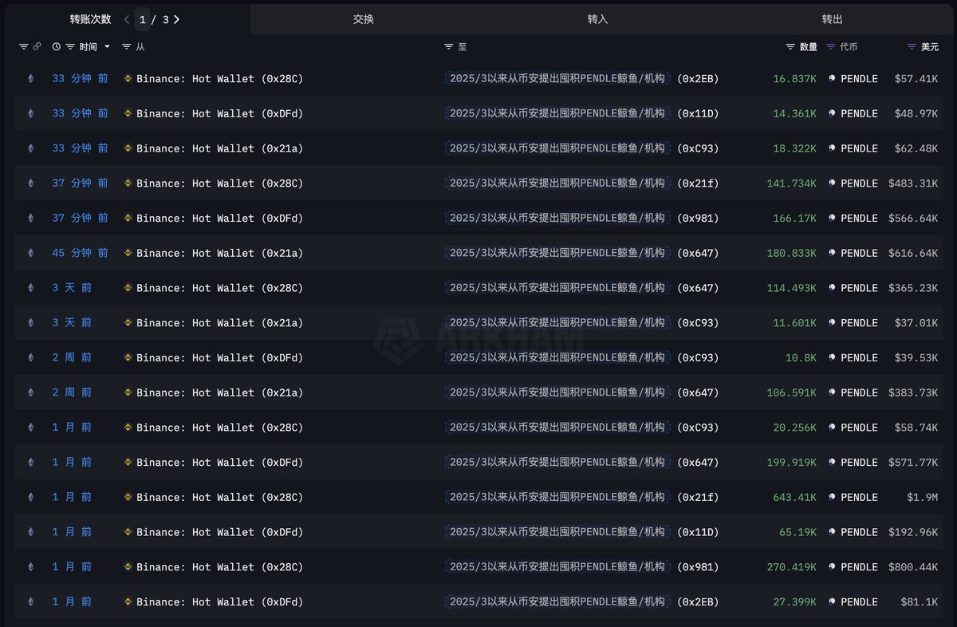Open address (0x981) in the 166.17K row
Image resolution: width=957 pixels, height=627 pixels.
(698, 218)
